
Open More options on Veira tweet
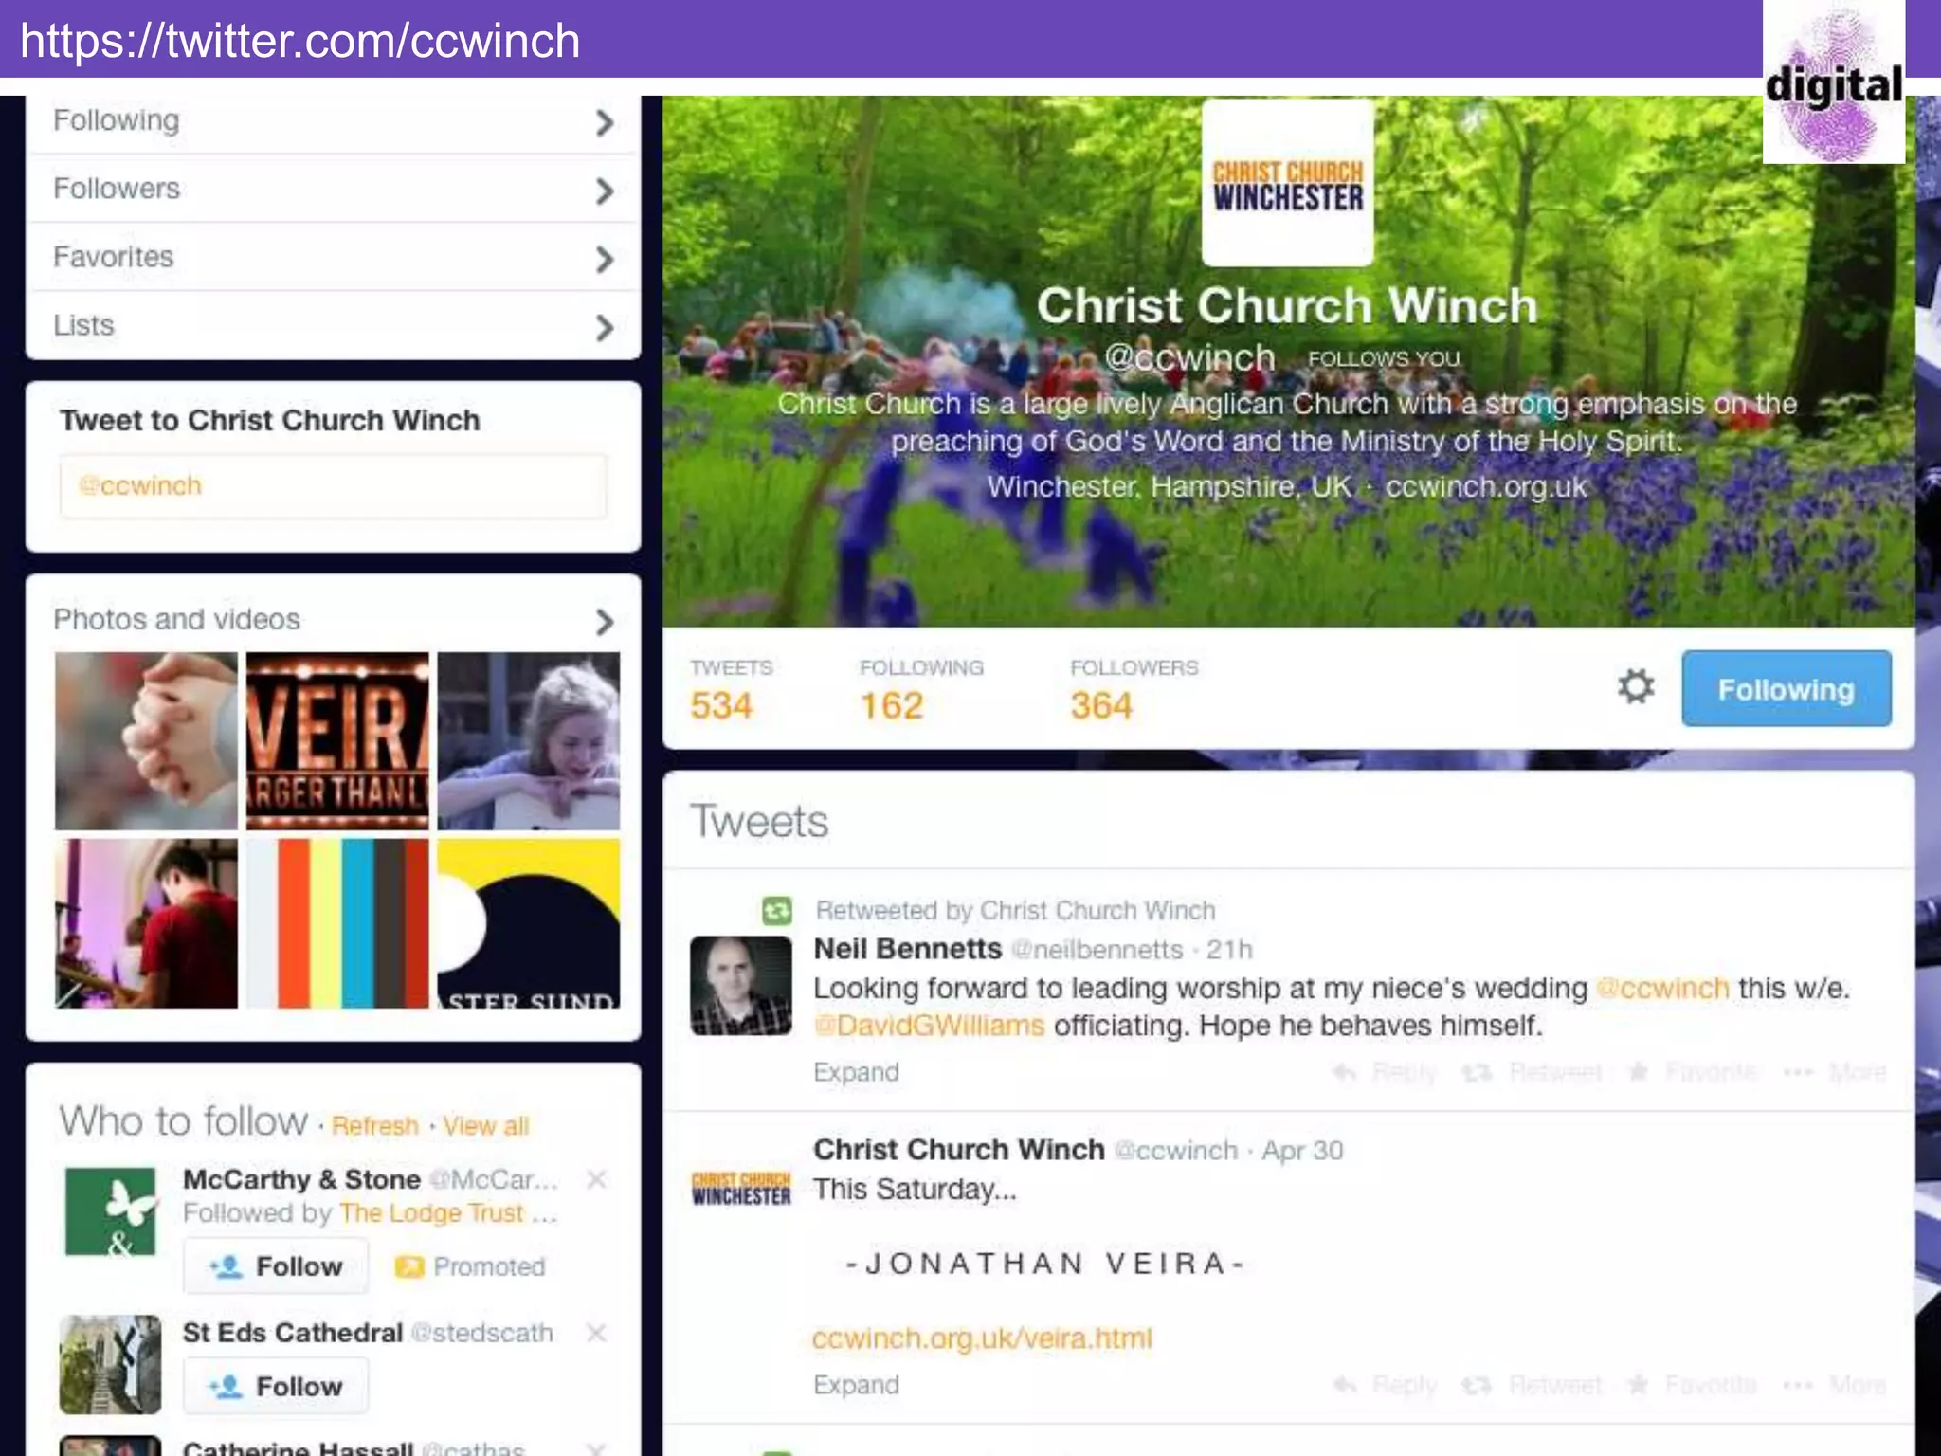1835,1385
